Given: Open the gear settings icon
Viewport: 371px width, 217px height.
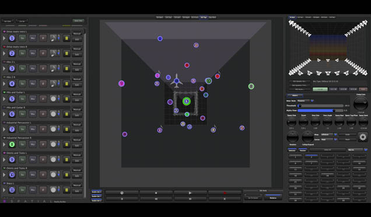Looking at the screenshot, I should [x=363, y=136].
